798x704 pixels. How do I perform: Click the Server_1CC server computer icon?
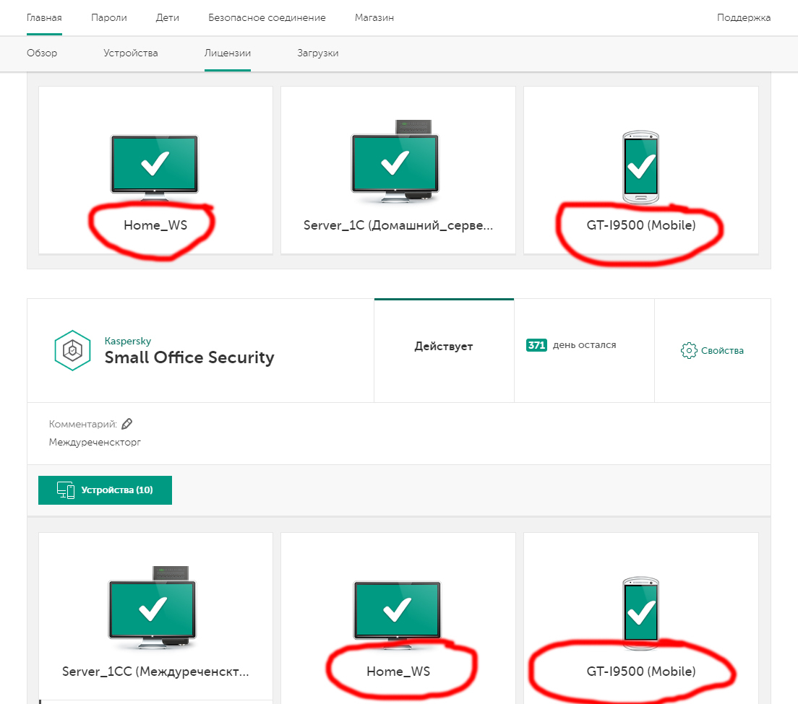coord(153,608)
